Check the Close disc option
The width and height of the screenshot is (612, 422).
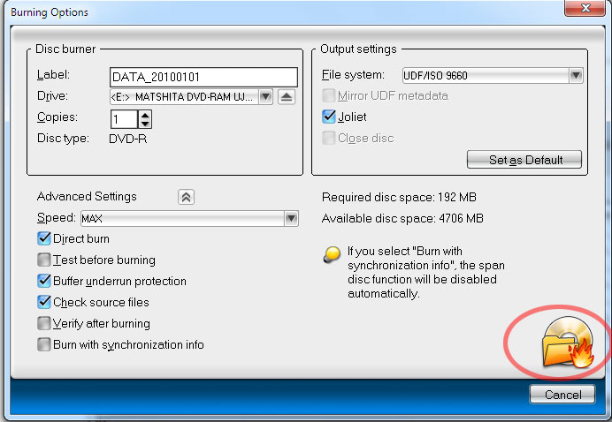(x=329, y=138)
